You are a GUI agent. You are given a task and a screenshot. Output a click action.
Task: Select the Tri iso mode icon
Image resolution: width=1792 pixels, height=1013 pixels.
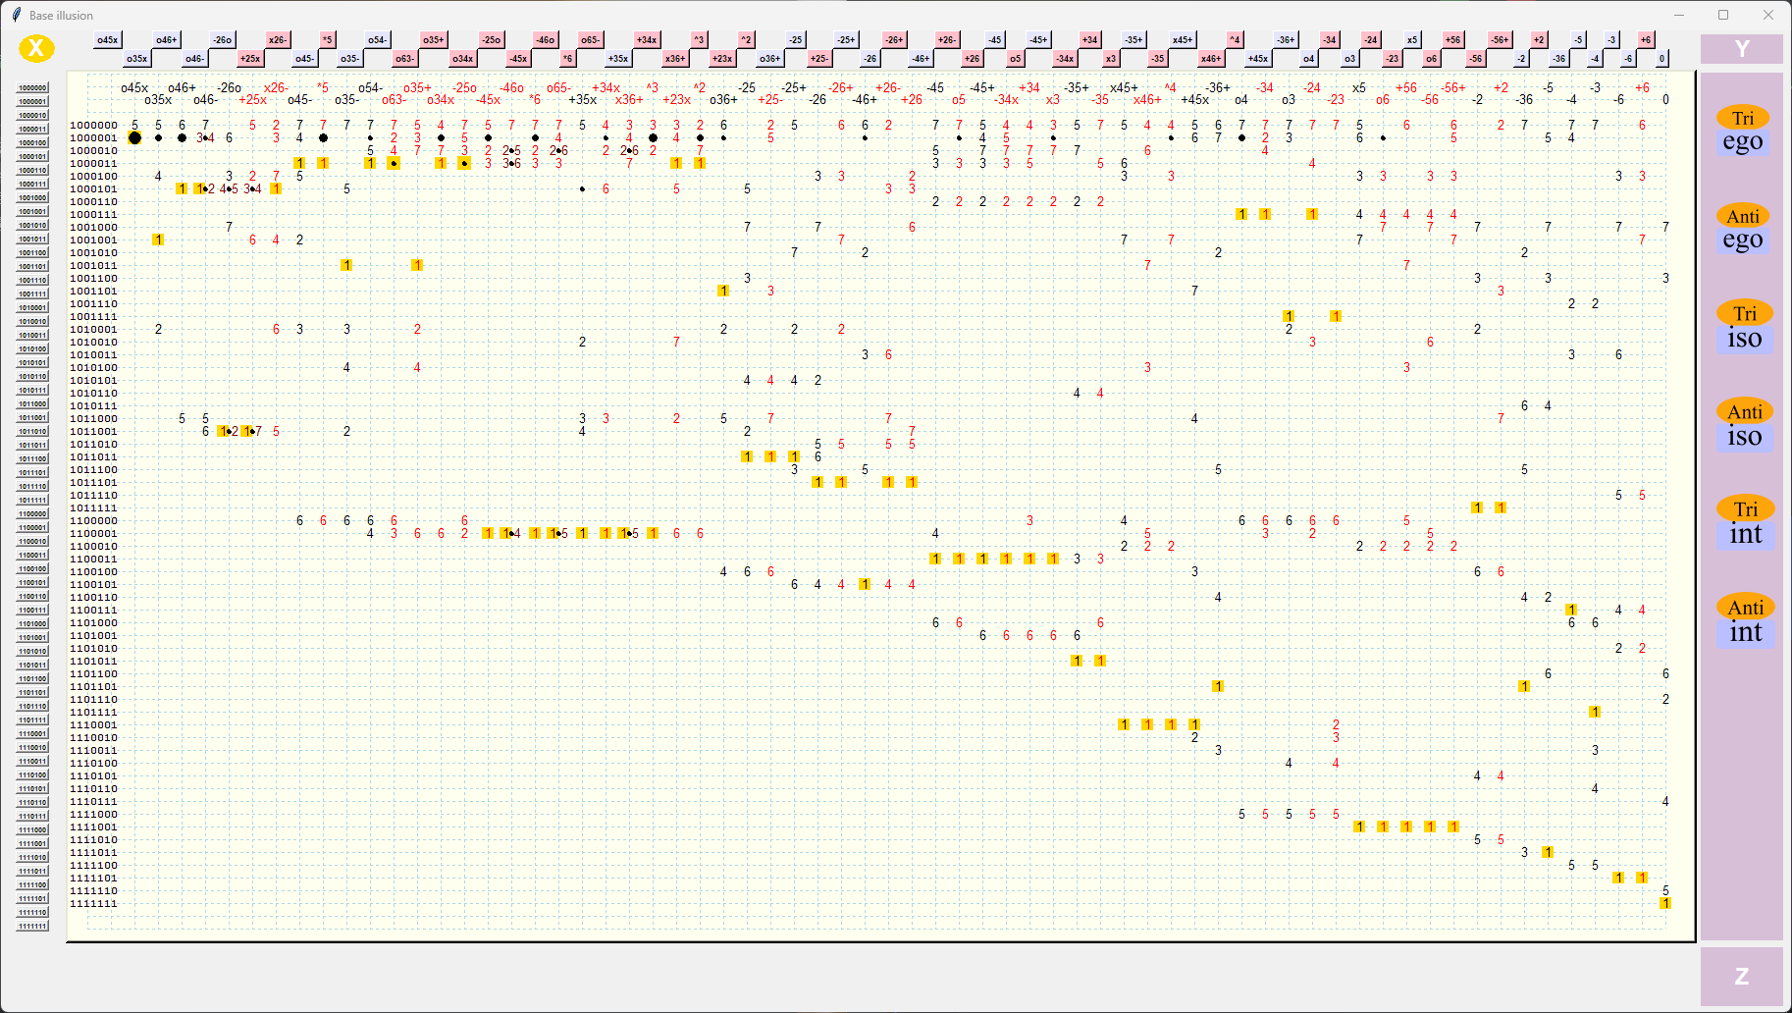tap(1746, 325)
